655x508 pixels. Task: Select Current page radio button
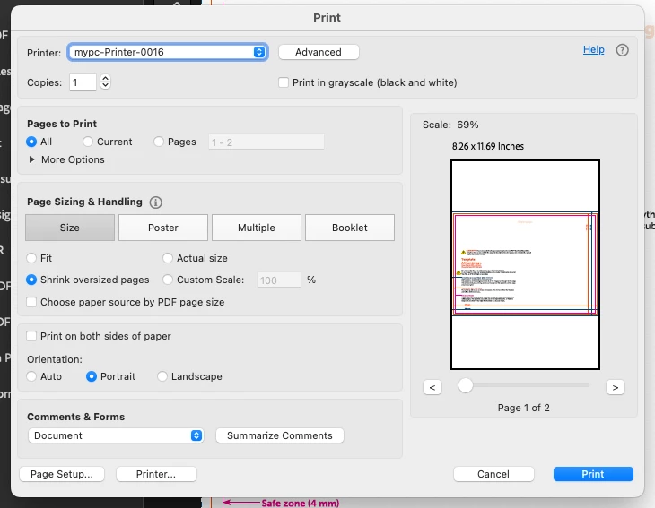point(88,142)
